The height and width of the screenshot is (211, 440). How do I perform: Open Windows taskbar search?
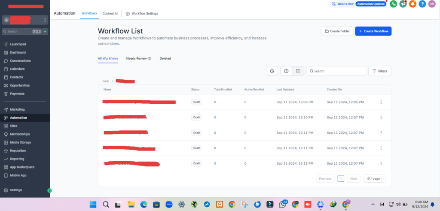(106, 204)
